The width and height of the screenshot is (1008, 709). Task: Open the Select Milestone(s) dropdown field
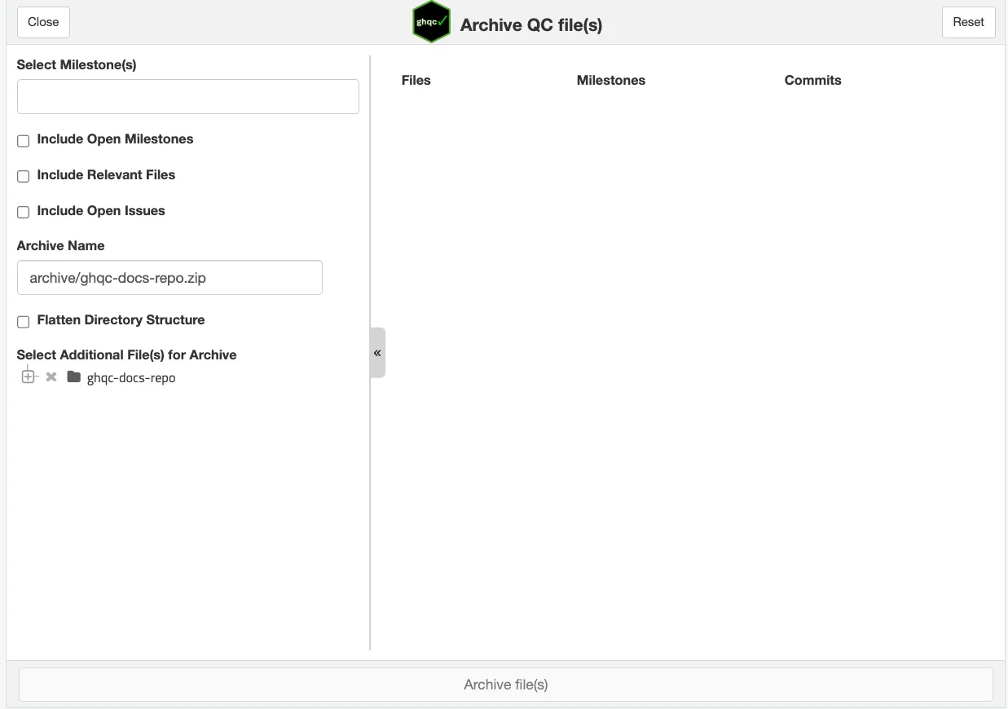pyautogui.click(x=187, y=97)
